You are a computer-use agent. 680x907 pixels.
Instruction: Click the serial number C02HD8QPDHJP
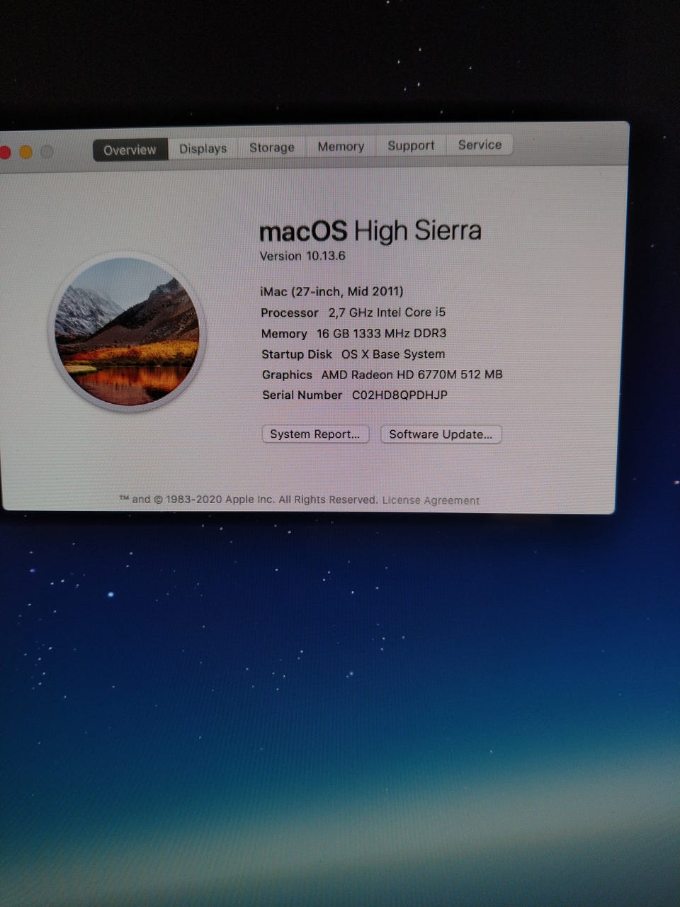[x=399, y=395]
